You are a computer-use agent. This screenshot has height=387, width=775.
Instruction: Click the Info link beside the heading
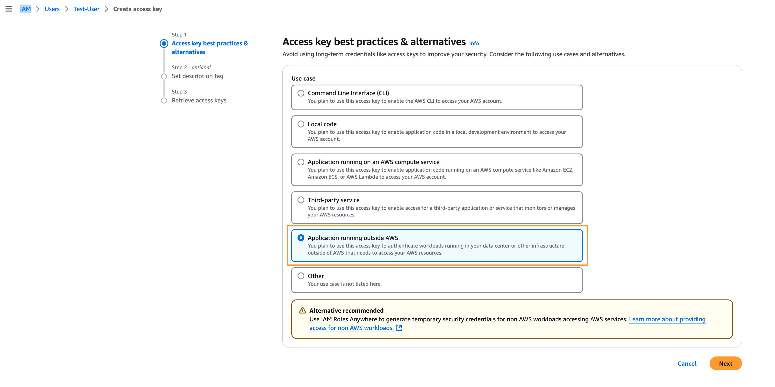474,43
